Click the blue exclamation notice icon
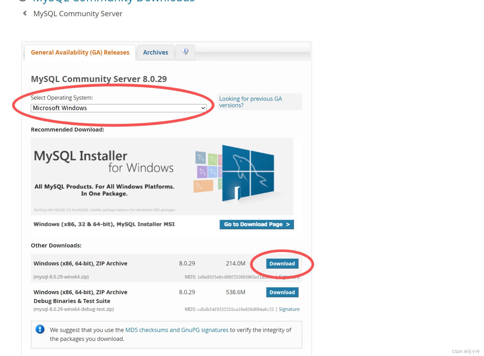 (x=40, y=330)
